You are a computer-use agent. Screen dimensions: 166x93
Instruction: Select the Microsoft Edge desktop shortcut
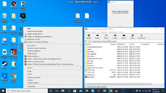(x=4, y=78)
